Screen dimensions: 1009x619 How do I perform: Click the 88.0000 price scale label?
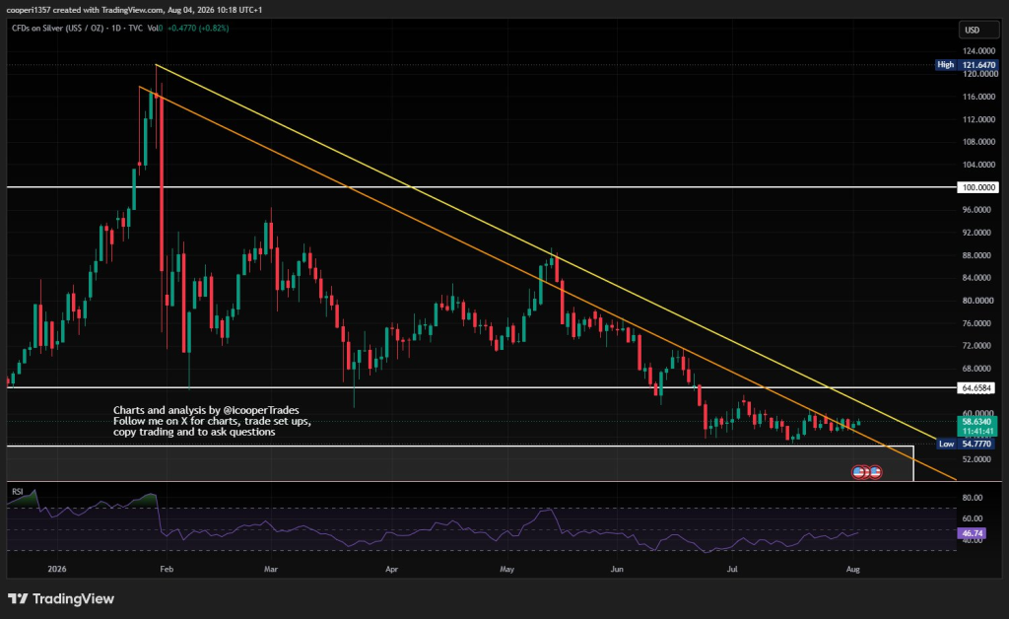(x=978, y=255)
